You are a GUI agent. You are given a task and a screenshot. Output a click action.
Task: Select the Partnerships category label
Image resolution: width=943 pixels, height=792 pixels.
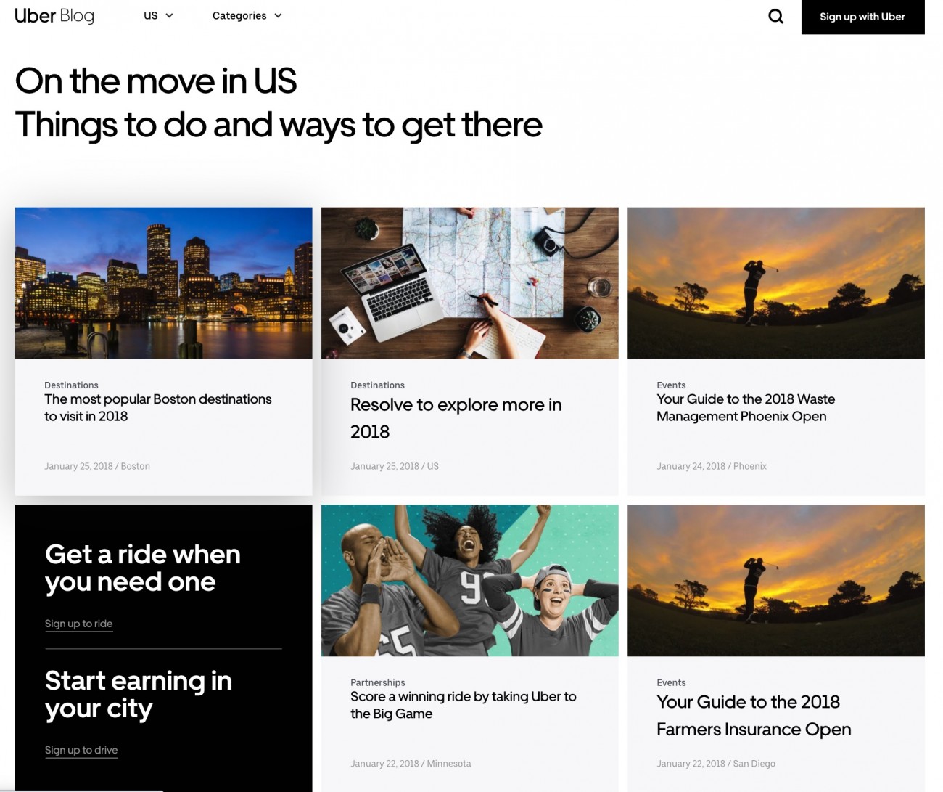pos(378,683)
